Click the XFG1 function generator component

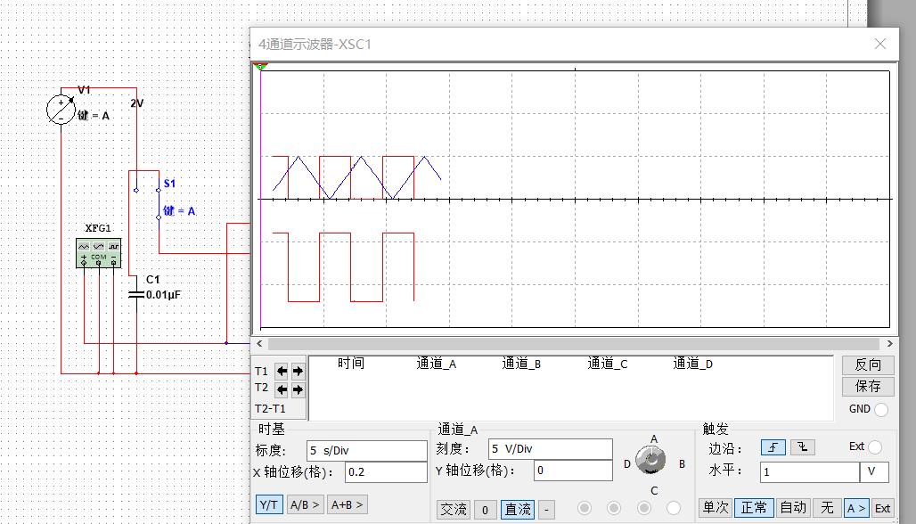tap(99, 252)
